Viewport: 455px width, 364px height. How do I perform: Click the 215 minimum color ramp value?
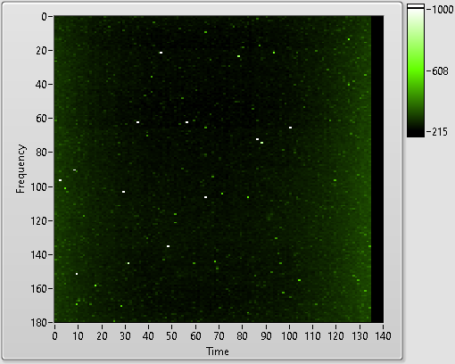439,131
